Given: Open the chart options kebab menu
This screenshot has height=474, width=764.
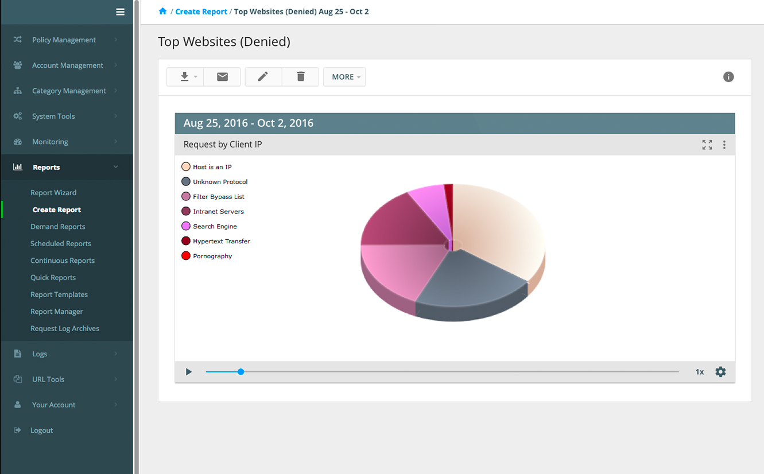Looking at the screenshot, I should point(724,145).
